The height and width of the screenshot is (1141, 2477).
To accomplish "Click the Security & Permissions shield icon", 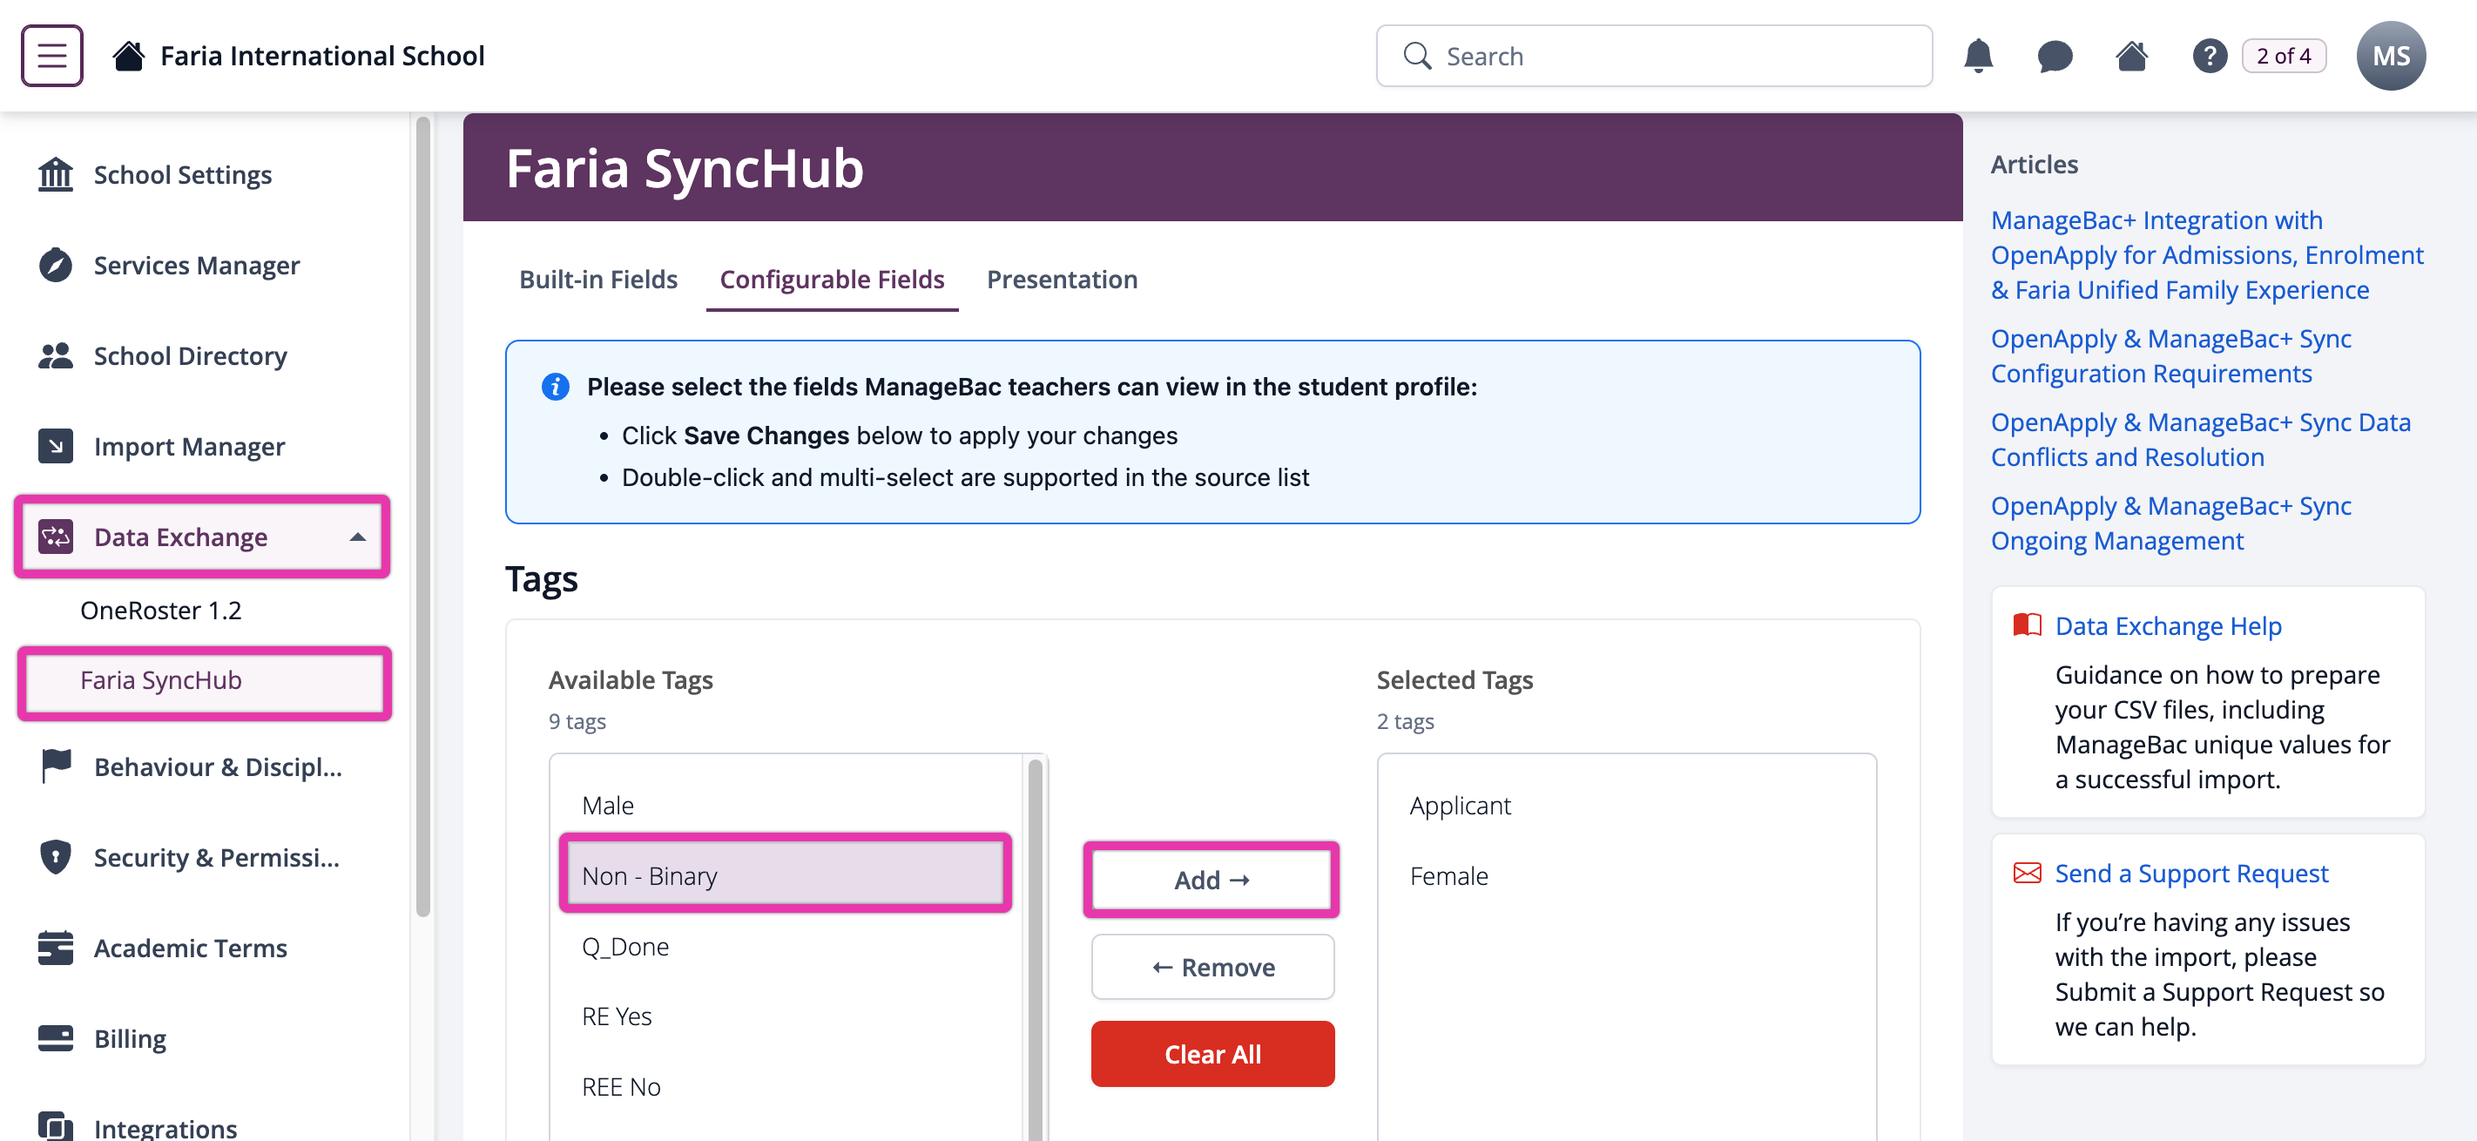I will coord(55,856).
